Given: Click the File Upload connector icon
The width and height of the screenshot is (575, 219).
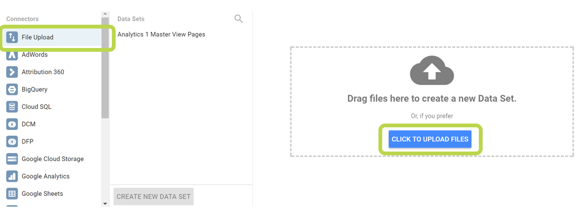Looking at the screenshot, I should click(x=12, y=37).
